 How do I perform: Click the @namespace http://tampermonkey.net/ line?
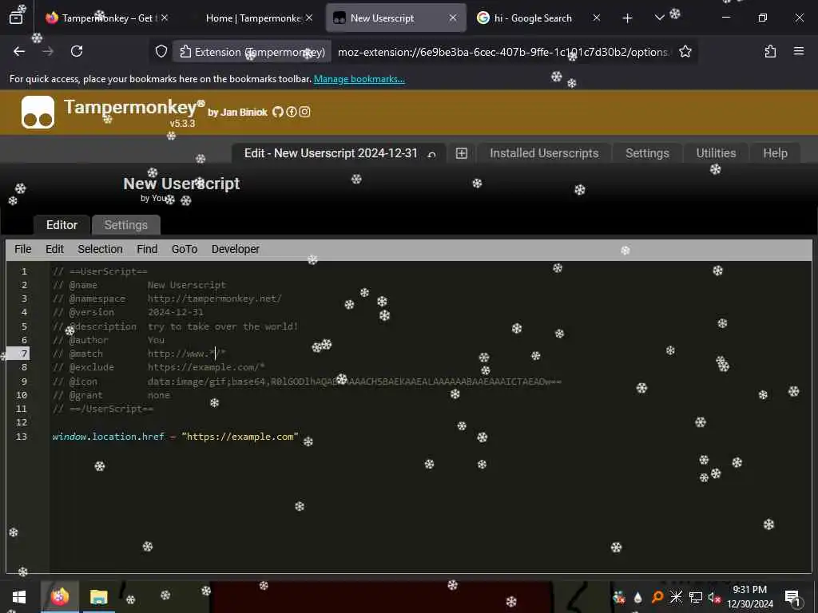pos(167,299)
